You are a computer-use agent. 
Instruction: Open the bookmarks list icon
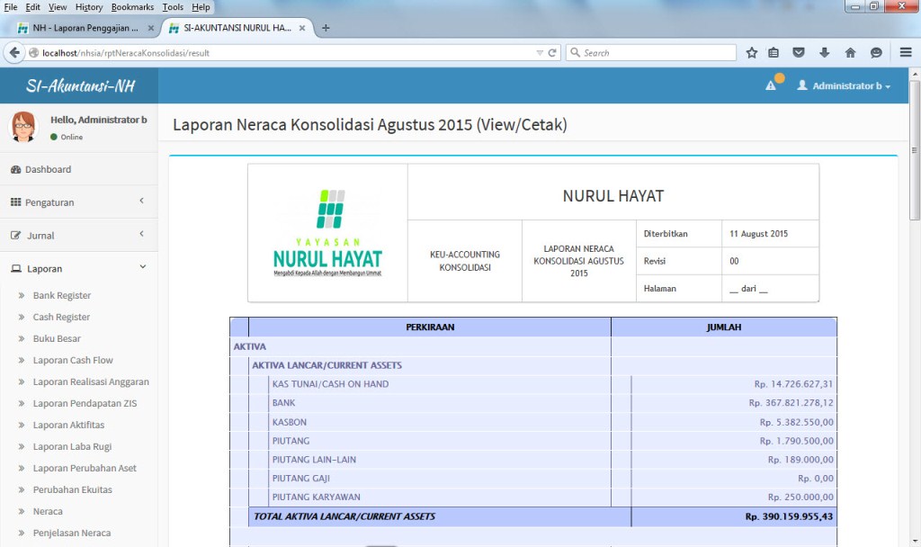tap(773, 53)
